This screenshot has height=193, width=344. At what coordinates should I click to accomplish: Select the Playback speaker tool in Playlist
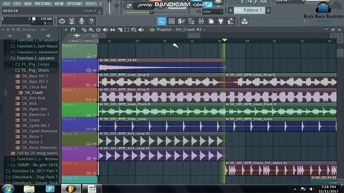141,30
